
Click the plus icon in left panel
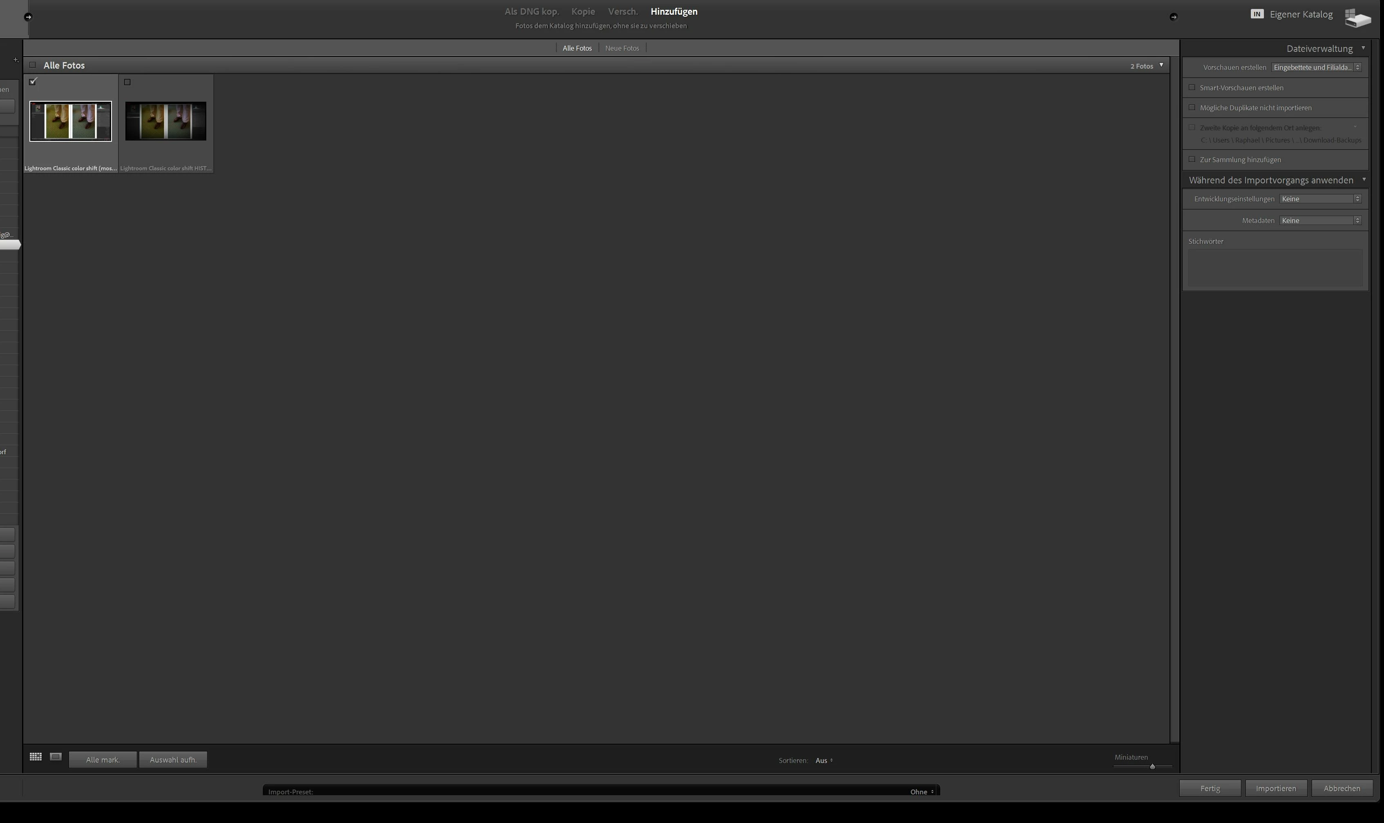pos(16,60)
